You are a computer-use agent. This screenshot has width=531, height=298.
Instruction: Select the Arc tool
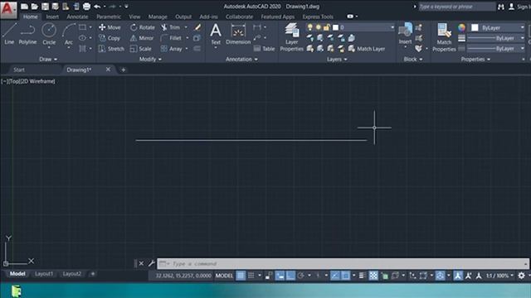point(69,34)
